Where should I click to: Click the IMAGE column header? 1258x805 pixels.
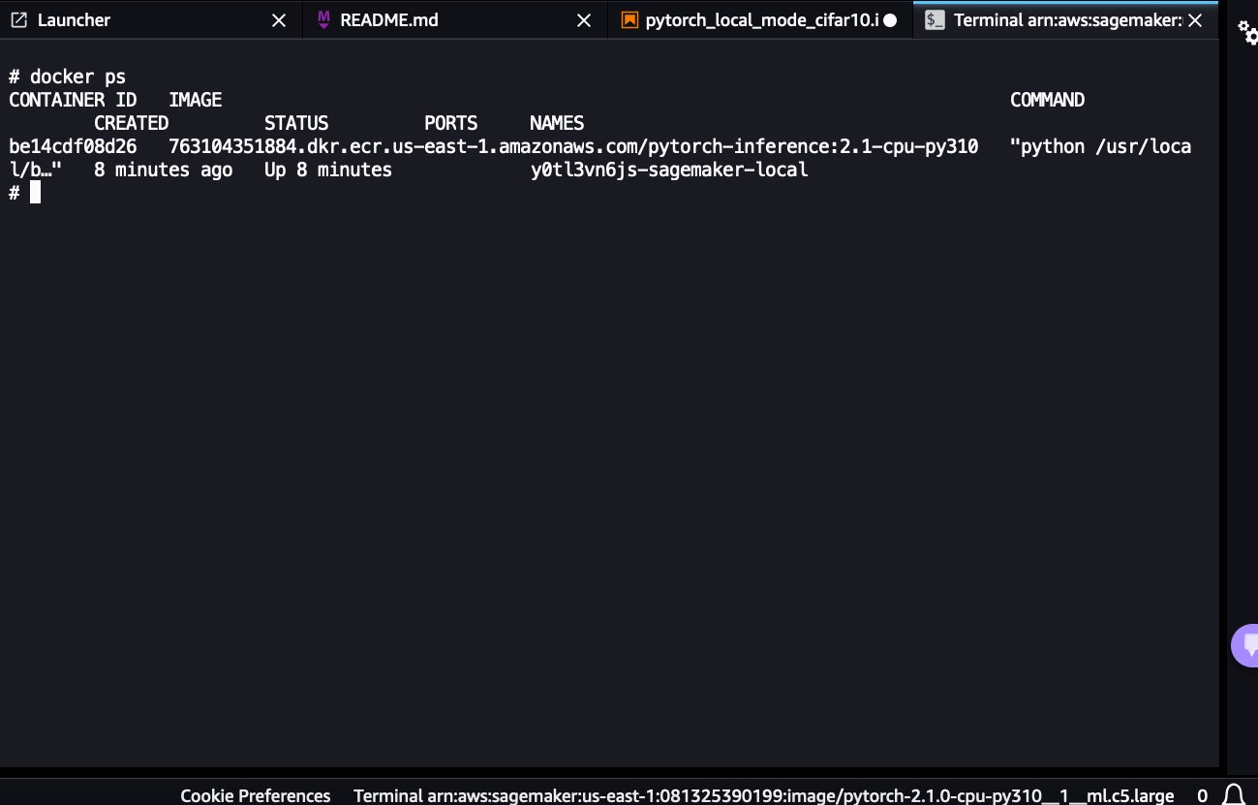point(196,100)
